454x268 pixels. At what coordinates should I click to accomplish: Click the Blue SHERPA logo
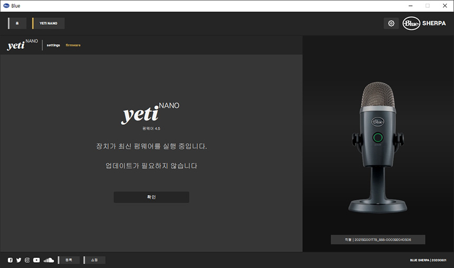point(424,23)
